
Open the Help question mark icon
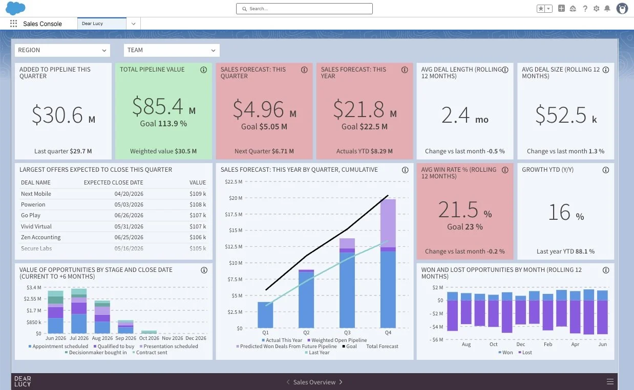click(585, 9)
